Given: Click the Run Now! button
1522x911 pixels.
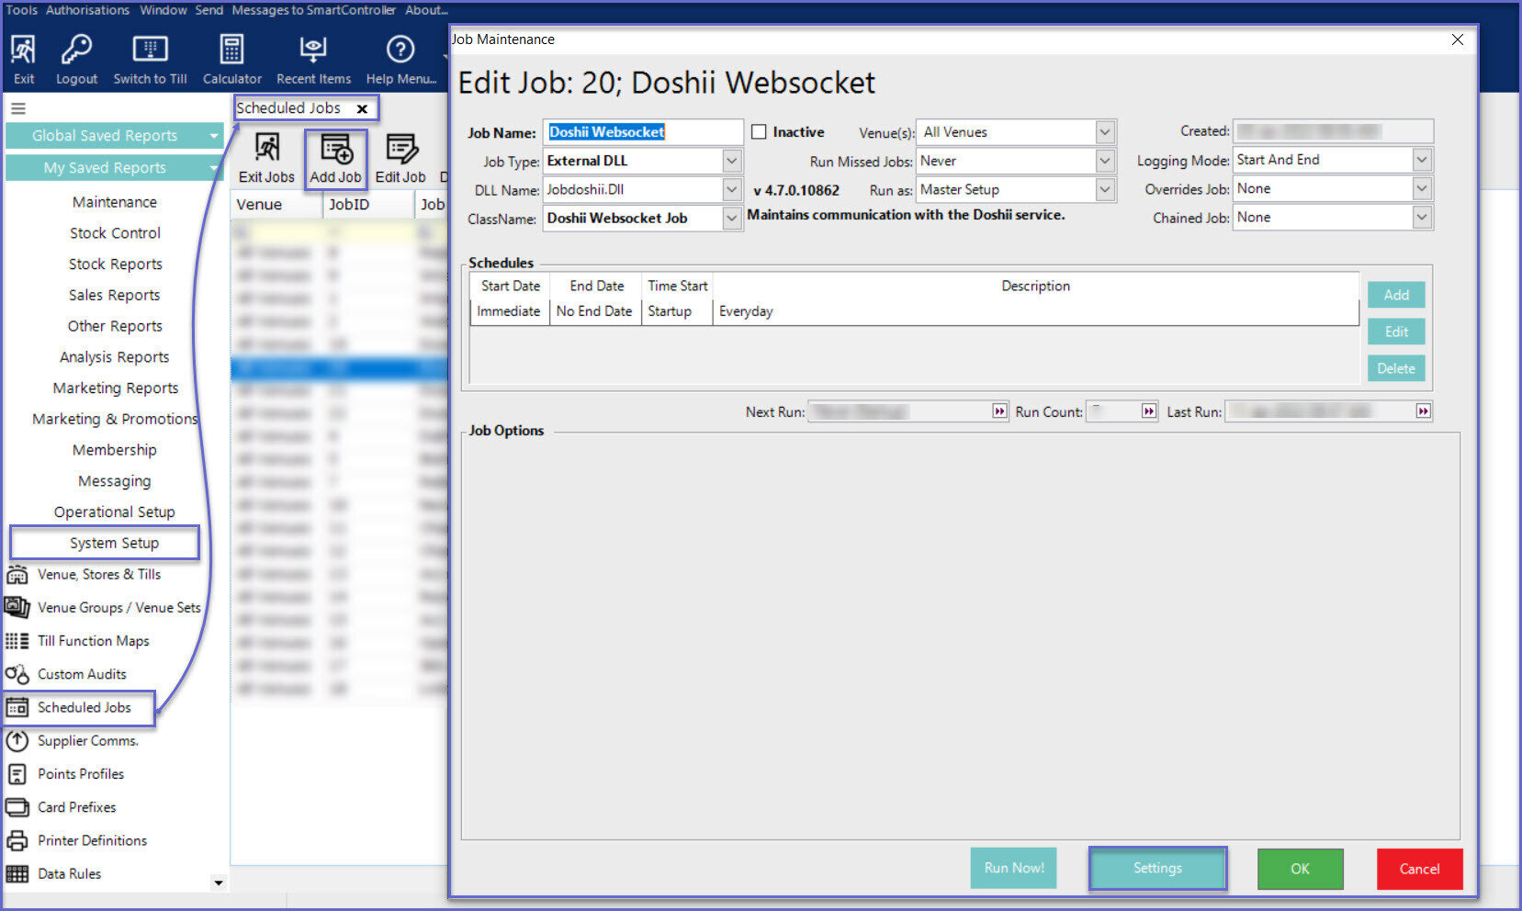Looking at the screenshot, I should (x=1013, y=868).
